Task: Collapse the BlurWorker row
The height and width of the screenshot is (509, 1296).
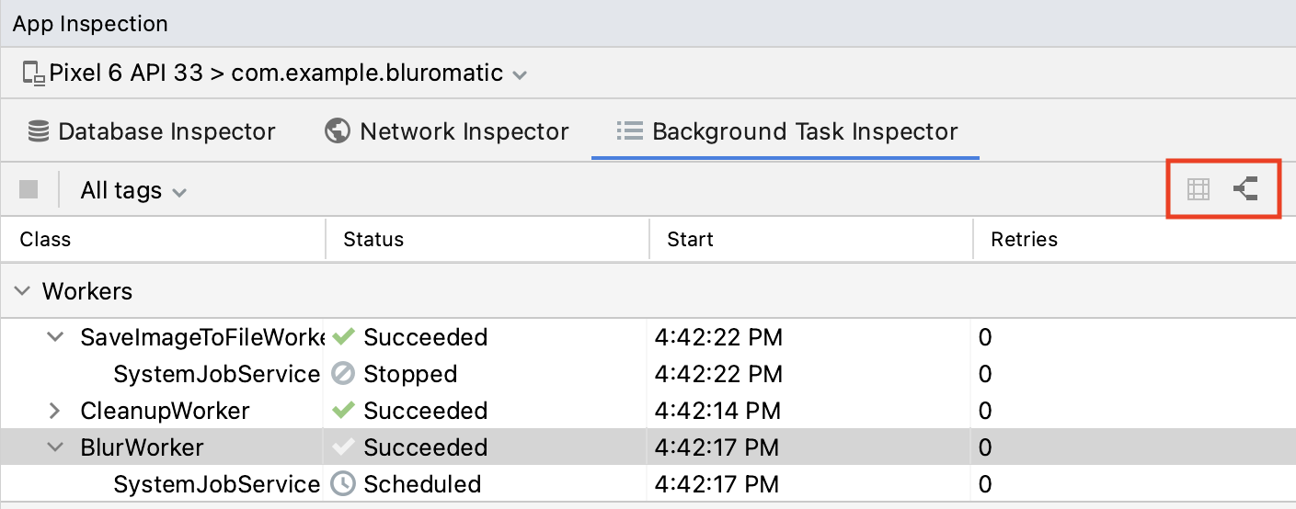Action: [x=55, y=447]
